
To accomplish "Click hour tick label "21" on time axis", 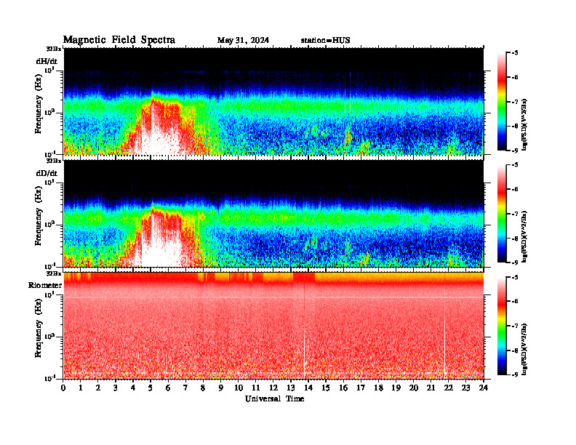I will (431, 388).
